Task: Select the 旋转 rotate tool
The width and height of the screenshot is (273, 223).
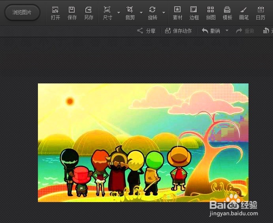Action: click(x=153, y=13)
